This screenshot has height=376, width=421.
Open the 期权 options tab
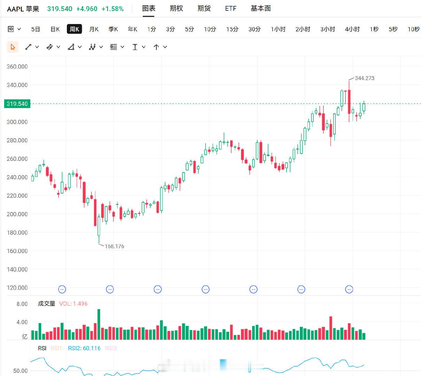point(176,8)
